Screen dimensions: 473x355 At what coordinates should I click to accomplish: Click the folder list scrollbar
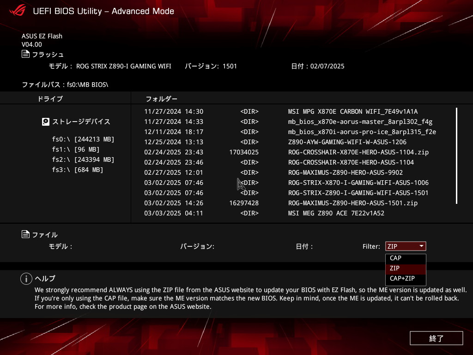(x=457, y=156)
